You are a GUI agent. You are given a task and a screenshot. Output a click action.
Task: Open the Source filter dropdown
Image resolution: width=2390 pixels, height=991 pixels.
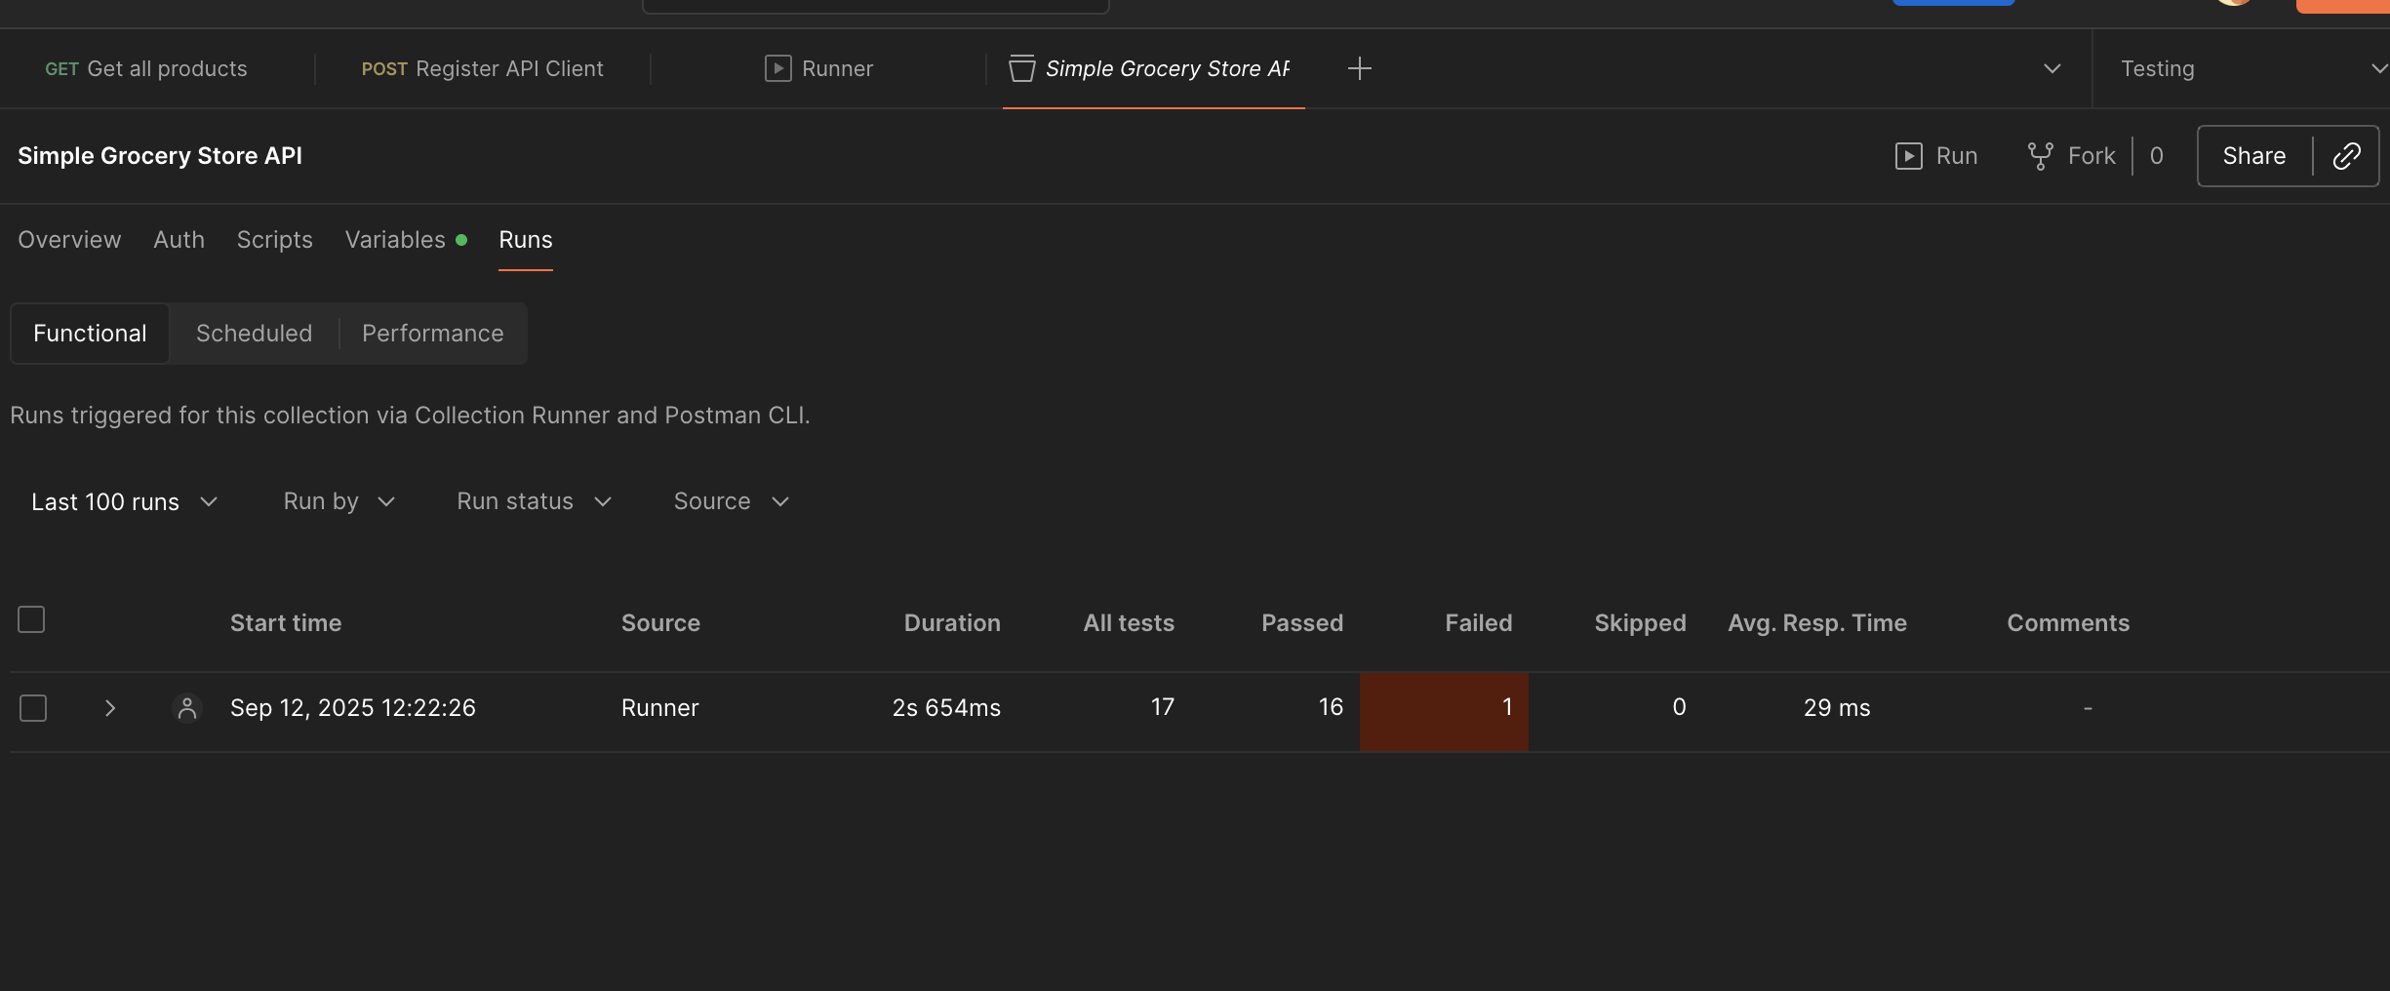pos(731,501)
